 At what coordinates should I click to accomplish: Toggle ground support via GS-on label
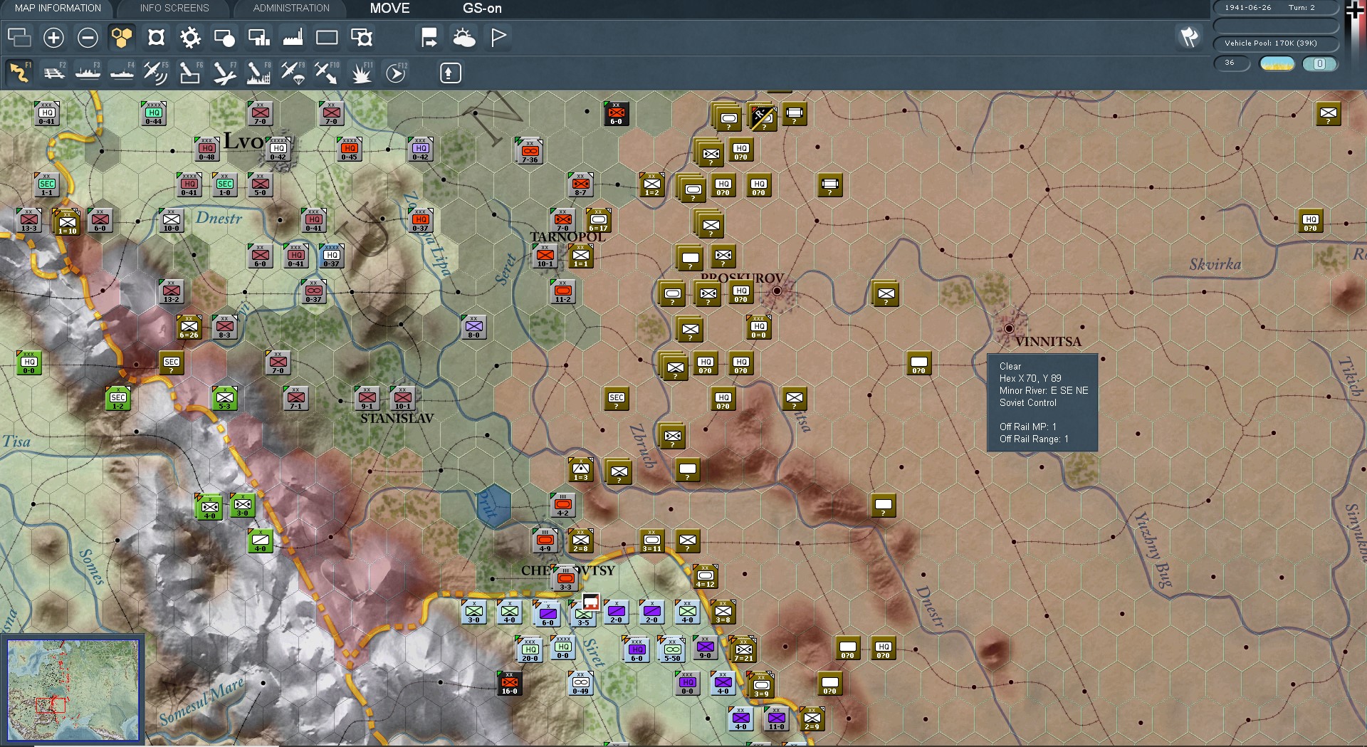[x=482, y=9]
